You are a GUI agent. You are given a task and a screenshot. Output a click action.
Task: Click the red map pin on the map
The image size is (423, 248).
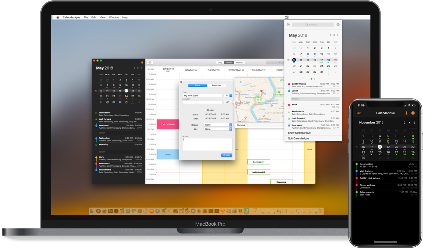261,92
